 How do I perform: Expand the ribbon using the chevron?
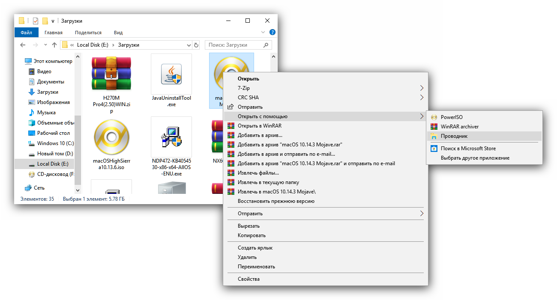[263, 33]
